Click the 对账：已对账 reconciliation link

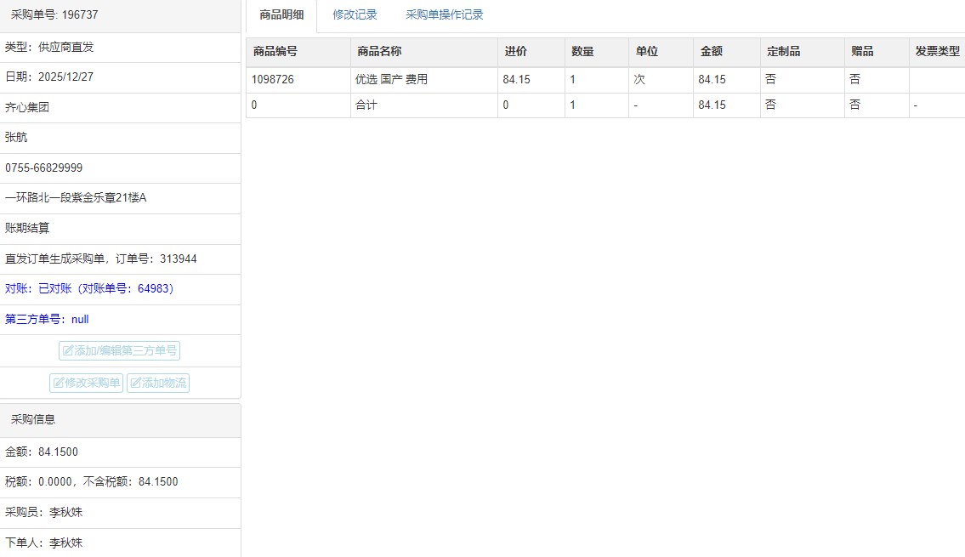(90, 289)
